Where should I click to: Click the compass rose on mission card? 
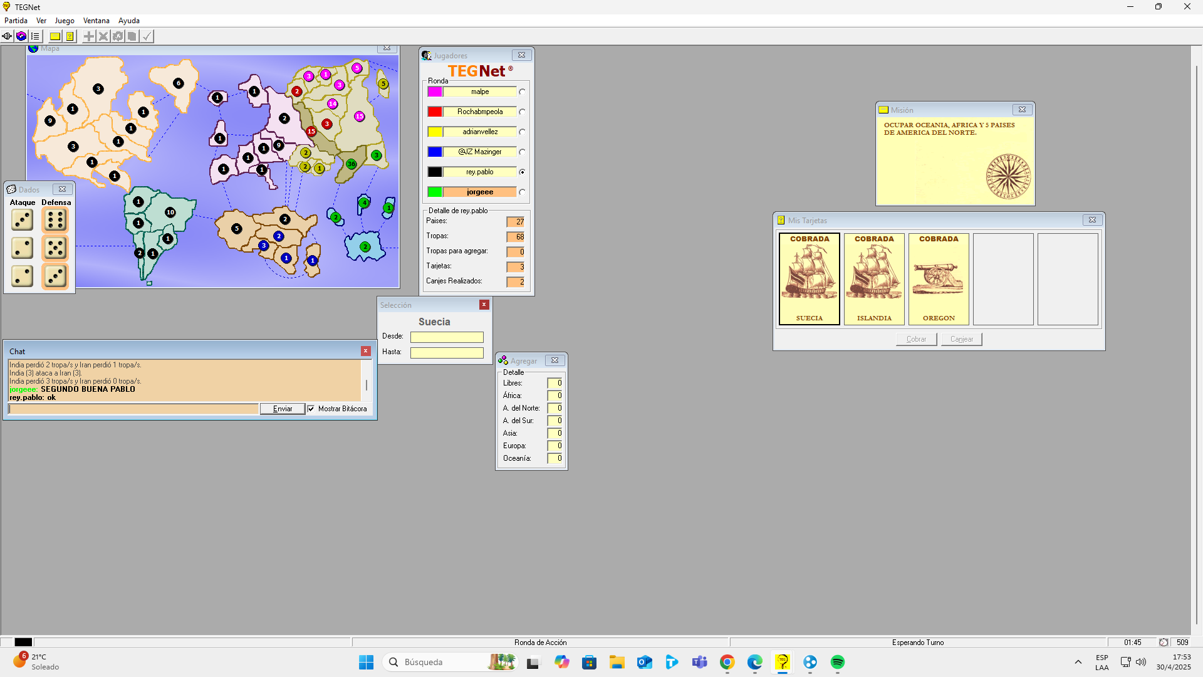pyautogui.click(x=1008, y=177)
